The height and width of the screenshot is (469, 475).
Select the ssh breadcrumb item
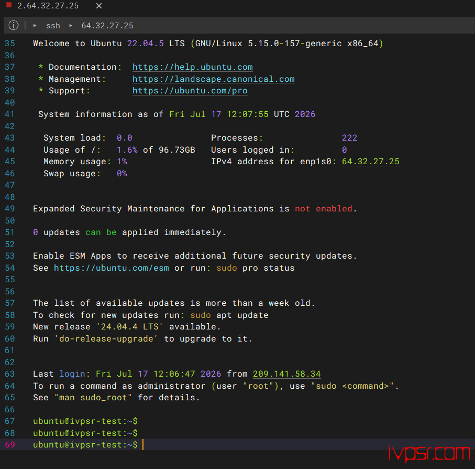(53, 26)
